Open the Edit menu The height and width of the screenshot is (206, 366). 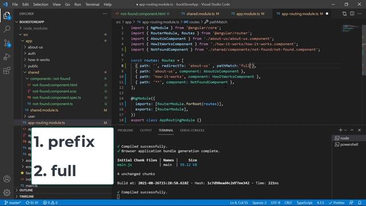25,4
